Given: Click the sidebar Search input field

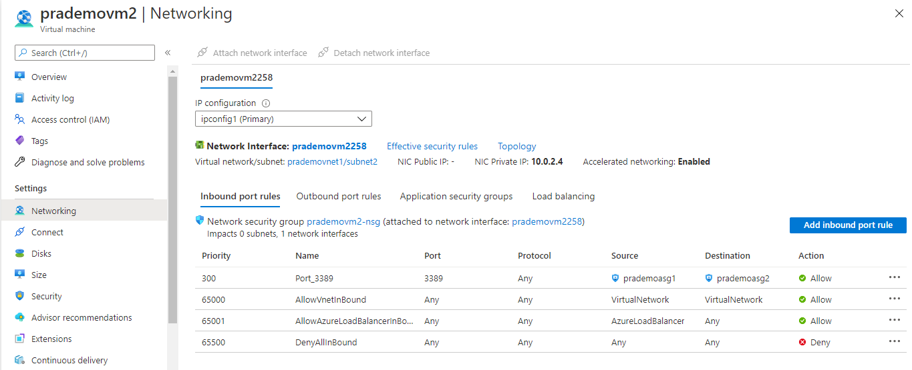Looking at the screenshot, I should (x=85, y=53).
